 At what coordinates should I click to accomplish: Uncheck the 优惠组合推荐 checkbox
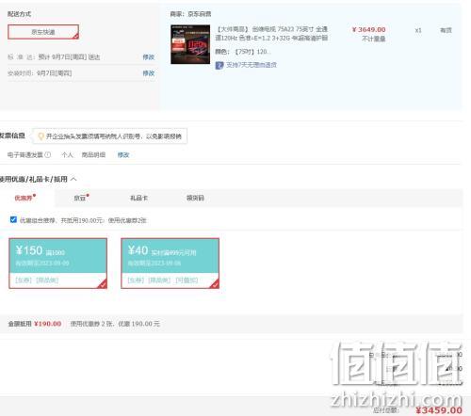(x=13, y=219)
